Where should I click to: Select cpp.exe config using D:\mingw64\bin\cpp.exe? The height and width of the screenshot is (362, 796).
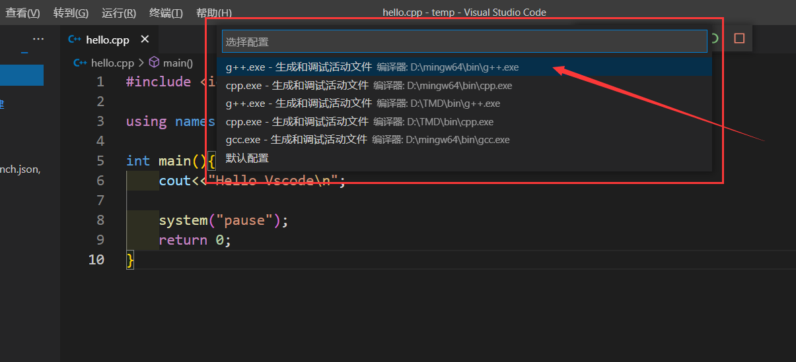point(464,86)
